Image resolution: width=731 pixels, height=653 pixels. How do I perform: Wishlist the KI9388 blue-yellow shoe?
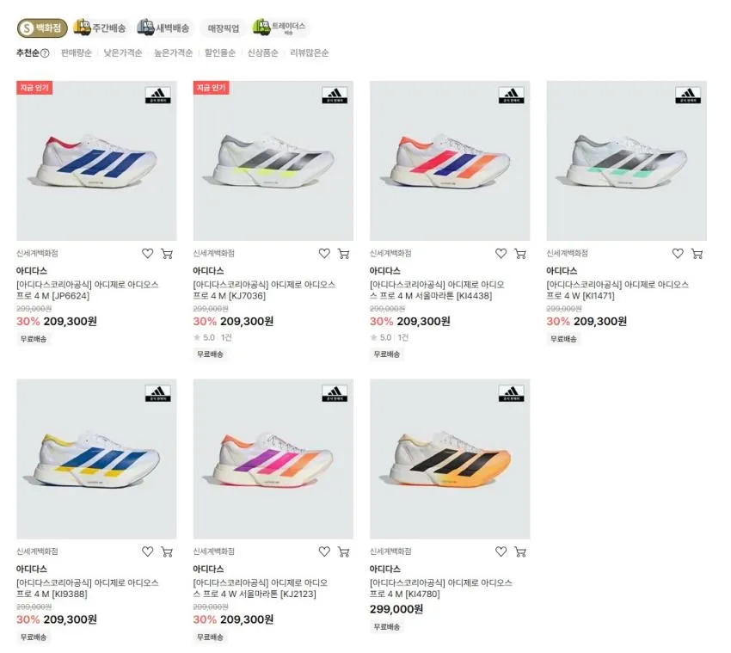click(x=147, y=551)
